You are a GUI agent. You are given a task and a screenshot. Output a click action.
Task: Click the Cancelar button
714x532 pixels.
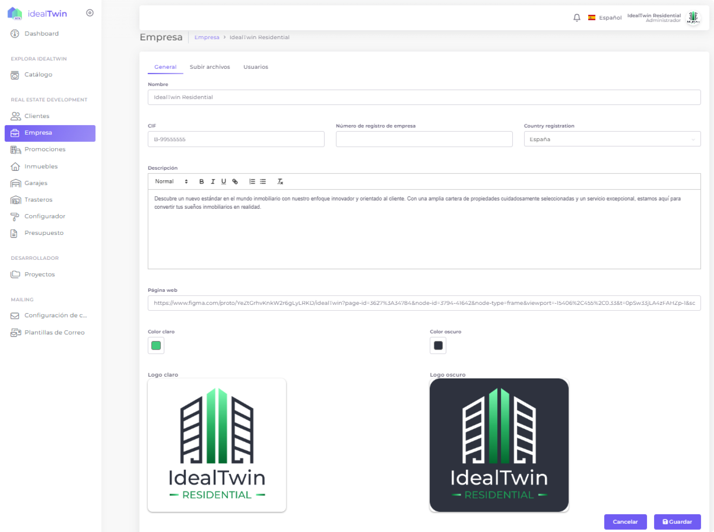coord(625,522)
